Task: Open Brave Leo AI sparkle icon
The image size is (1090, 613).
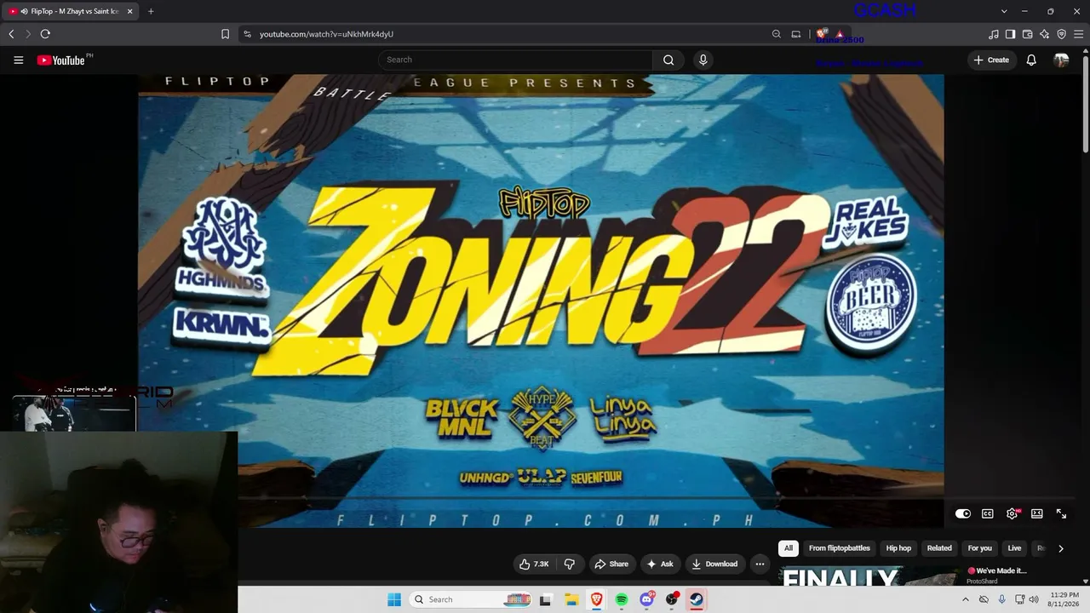Action: click(x=1044, y=34)
